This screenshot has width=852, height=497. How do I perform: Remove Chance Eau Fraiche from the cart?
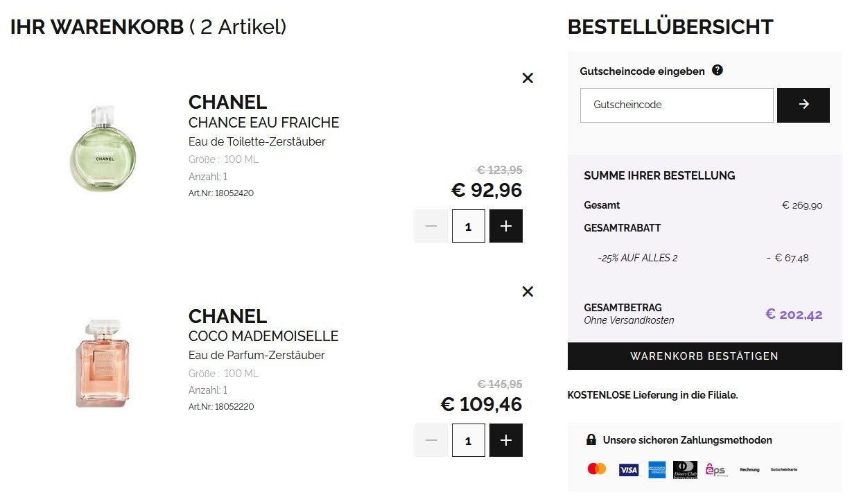point(528,78)
